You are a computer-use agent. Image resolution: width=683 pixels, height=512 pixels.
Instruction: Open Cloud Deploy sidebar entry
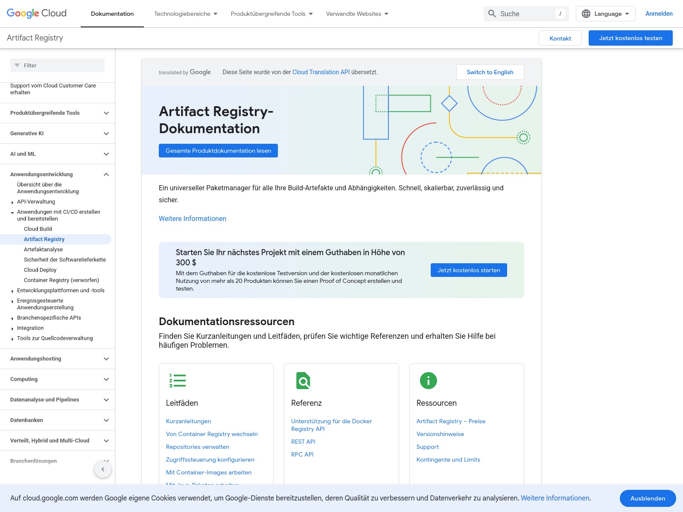[x=40, y=270]
